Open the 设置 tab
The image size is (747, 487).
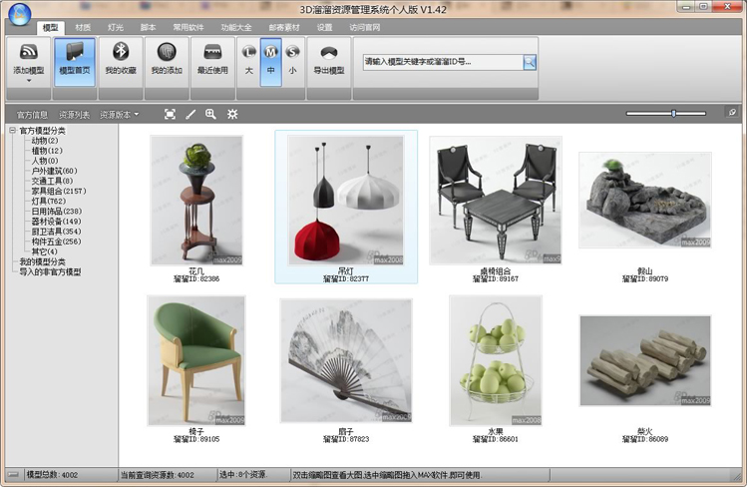pos(324,28)
